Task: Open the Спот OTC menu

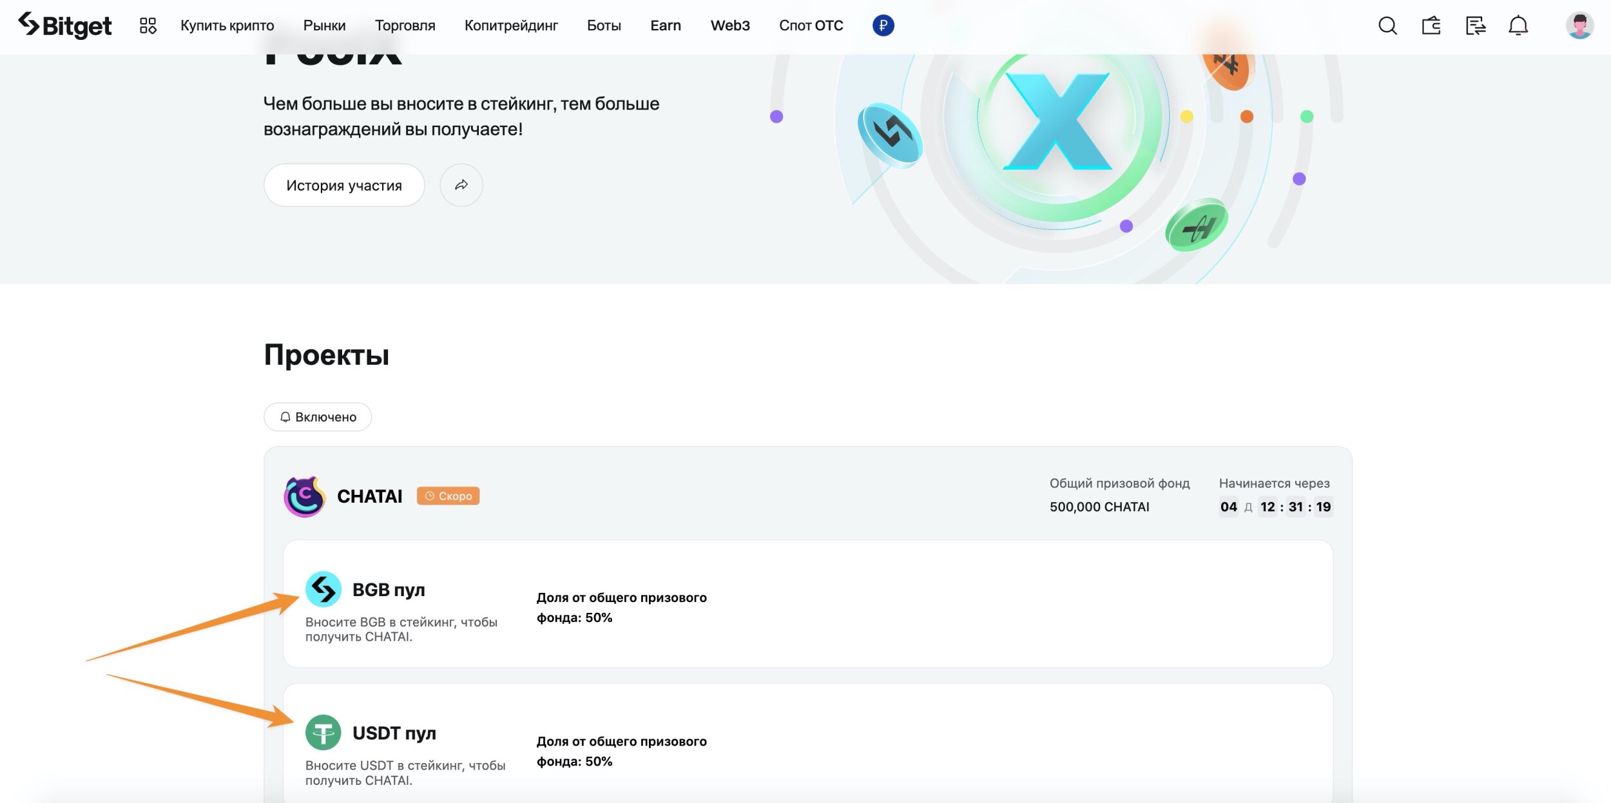Action: click(811, 26)
